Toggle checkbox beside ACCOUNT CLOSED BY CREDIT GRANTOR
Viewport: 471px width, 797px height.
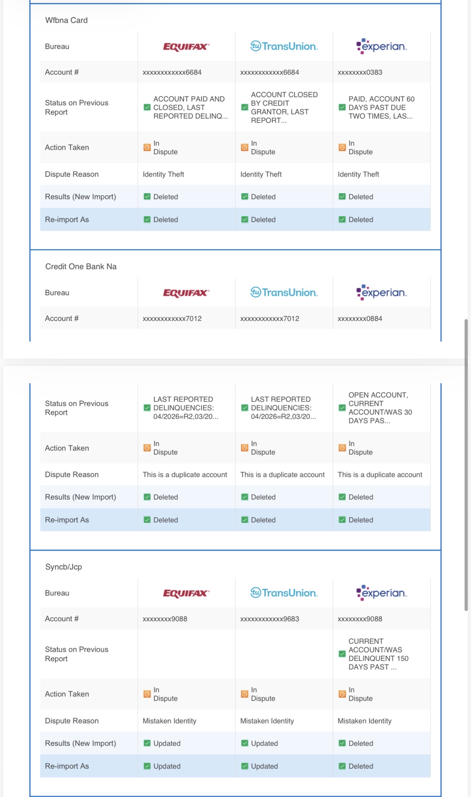[244, 107]
